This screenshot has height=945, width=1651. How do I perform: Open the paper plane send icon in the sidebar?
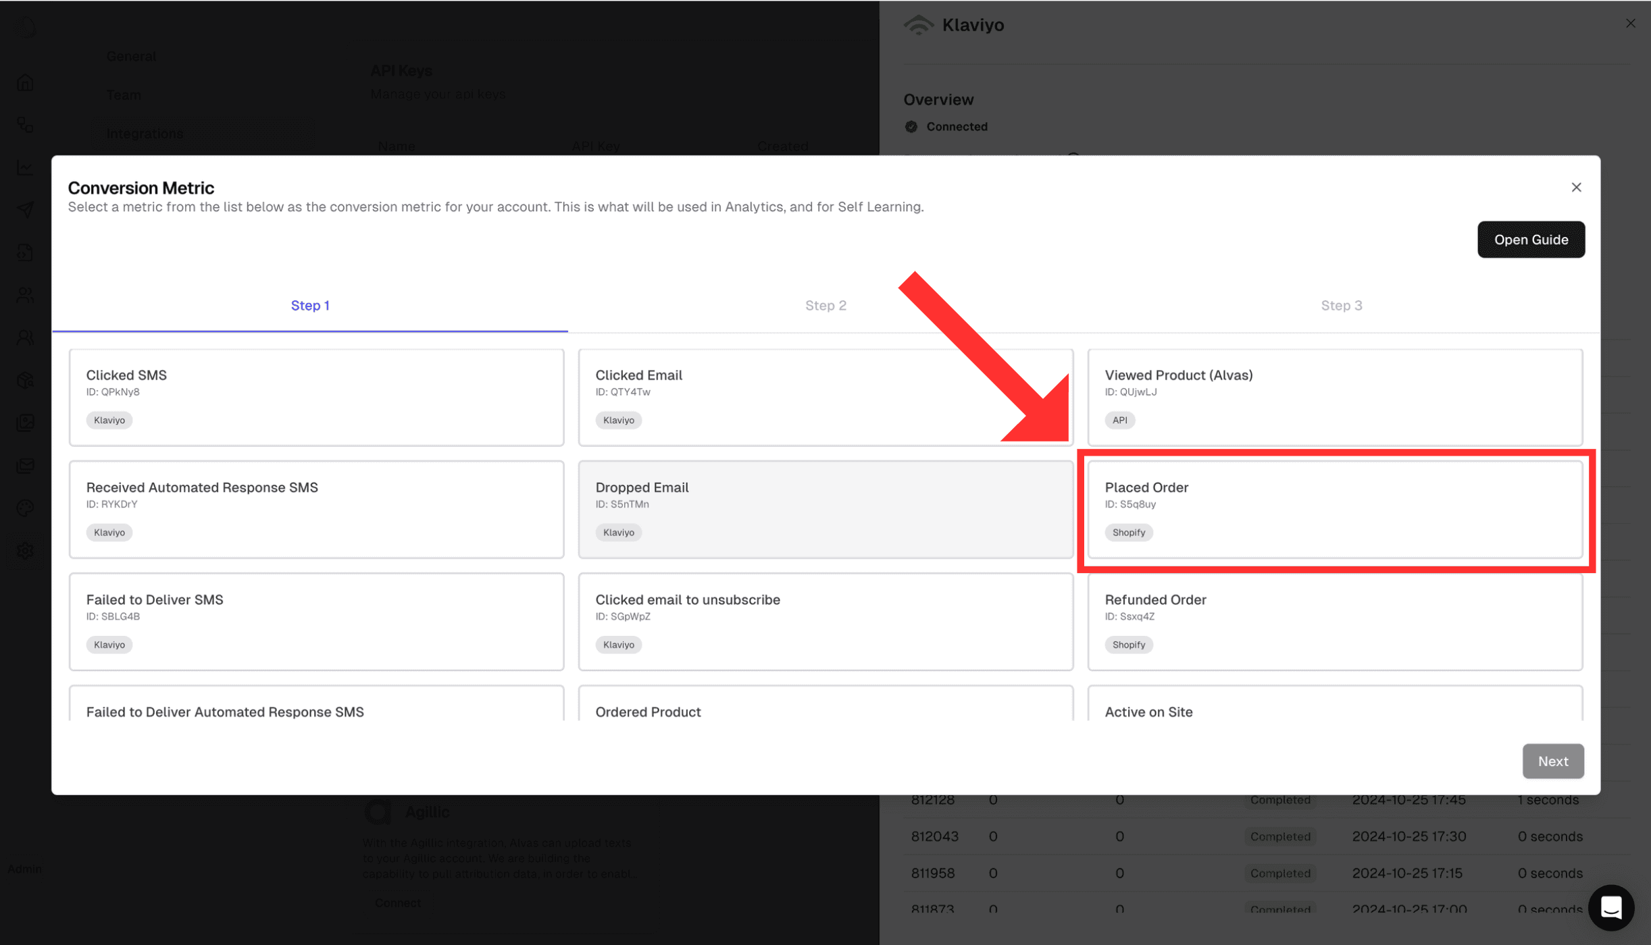coord(25,210)
